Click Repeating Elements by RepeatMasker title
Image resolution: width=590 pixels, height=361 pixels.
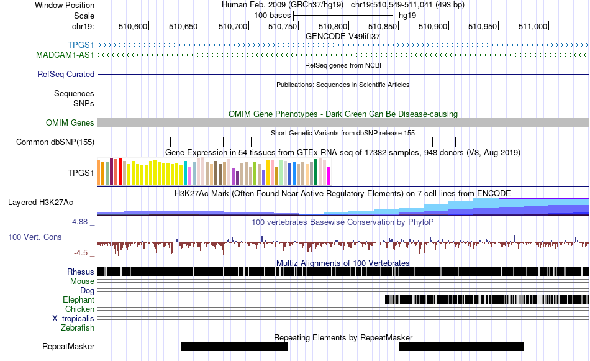(x=343, y=337)
